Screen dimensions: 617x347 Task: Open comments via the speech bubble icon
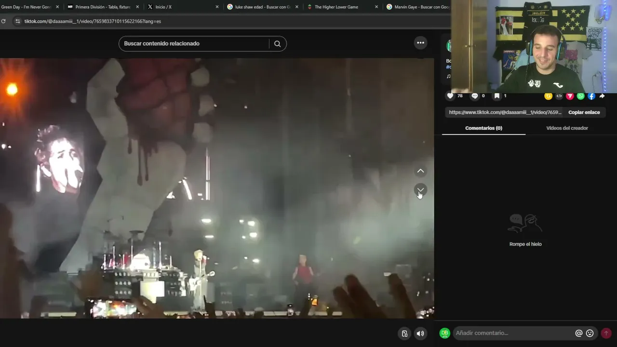[x=475, y=96]
